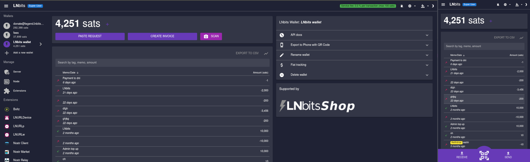Open the LNURLw extension icon
Image resolution: width=530 pixels, height=162 pixels.
coord(7,135)
